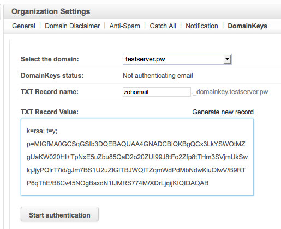Open the General settings tab

coord(23,26)
